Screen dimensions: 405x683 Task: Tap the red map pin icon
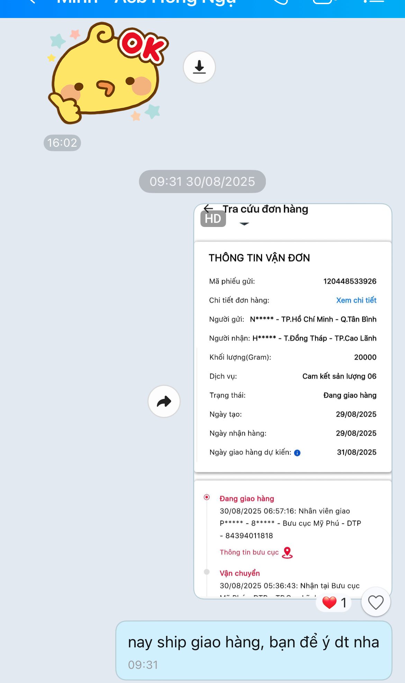pyautogui.click(x=287, y=553)
